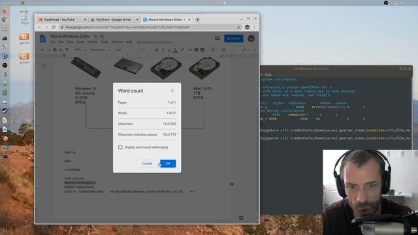Open the File menu
The image size is (418, 235).
click(52, 42)
